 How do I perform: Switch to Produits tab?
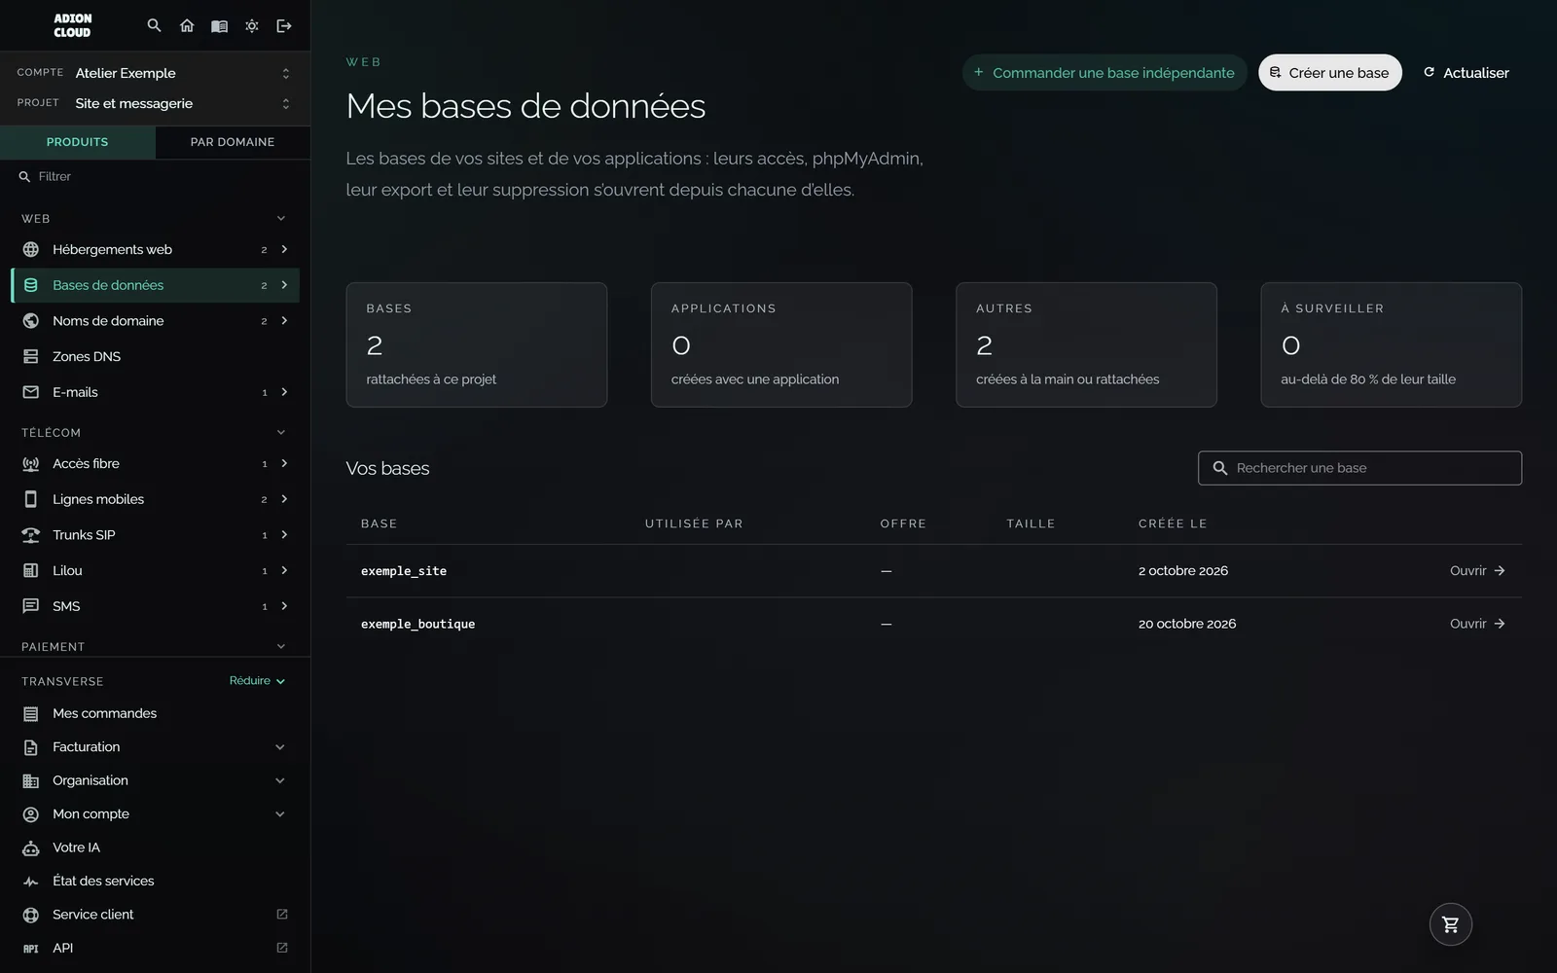(78, 142)
